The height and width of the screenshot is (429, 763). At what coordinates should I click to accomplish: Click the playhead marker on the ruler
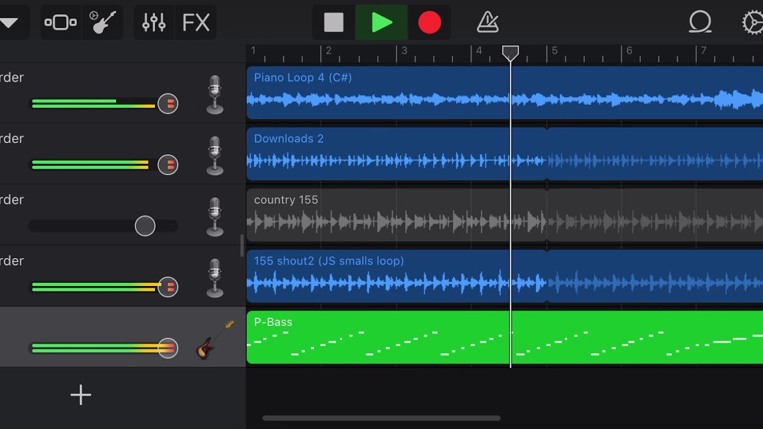point(510,54)
